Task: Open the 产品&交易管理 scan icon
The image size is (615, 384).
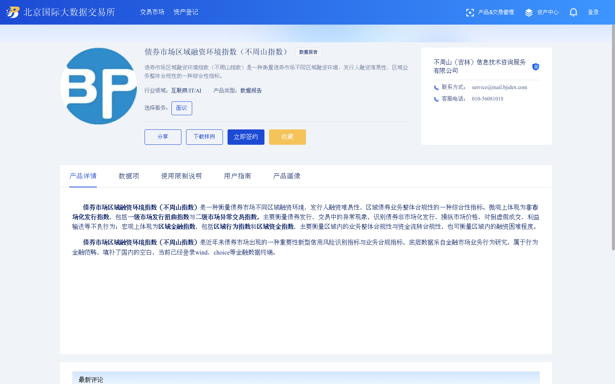Action: click(x=470, y=13)
